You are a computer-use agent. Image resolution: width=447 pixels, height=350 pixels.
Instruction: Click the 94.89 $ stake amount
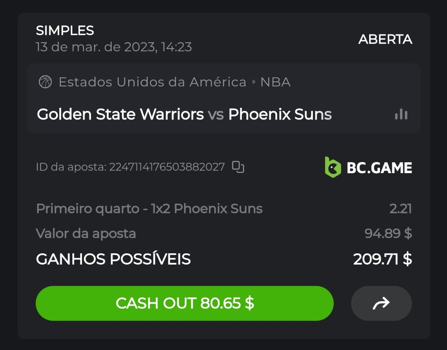[x=388, y=234]
